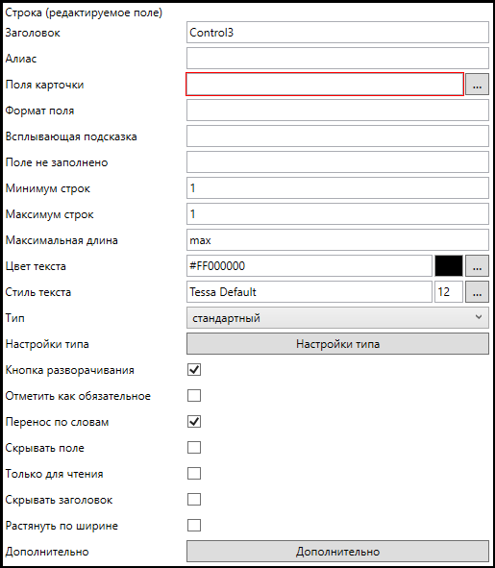This screenshot has width=495, height=568.
Task: Enable Растянуть по ширине checkbox
Action: [x=194, y=526]
